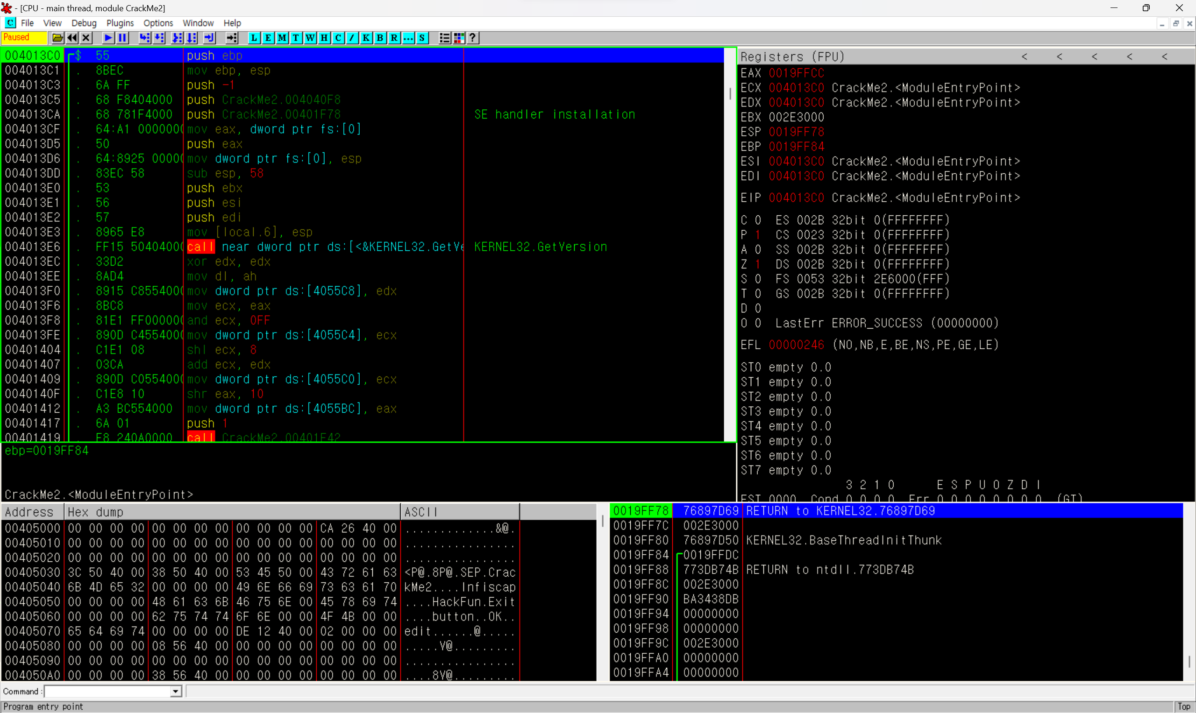The image size is (1196, 713).
Task: Open the Memory map with the M button
Action: pyautogui.click(x=282, y=37)
